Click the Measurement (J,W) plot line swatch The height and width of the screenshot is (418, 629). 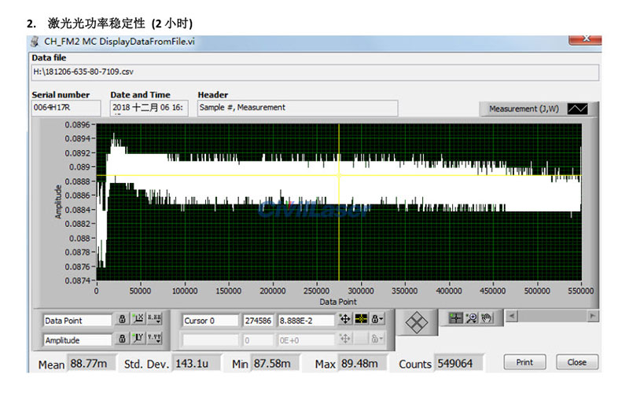[578, 109]
